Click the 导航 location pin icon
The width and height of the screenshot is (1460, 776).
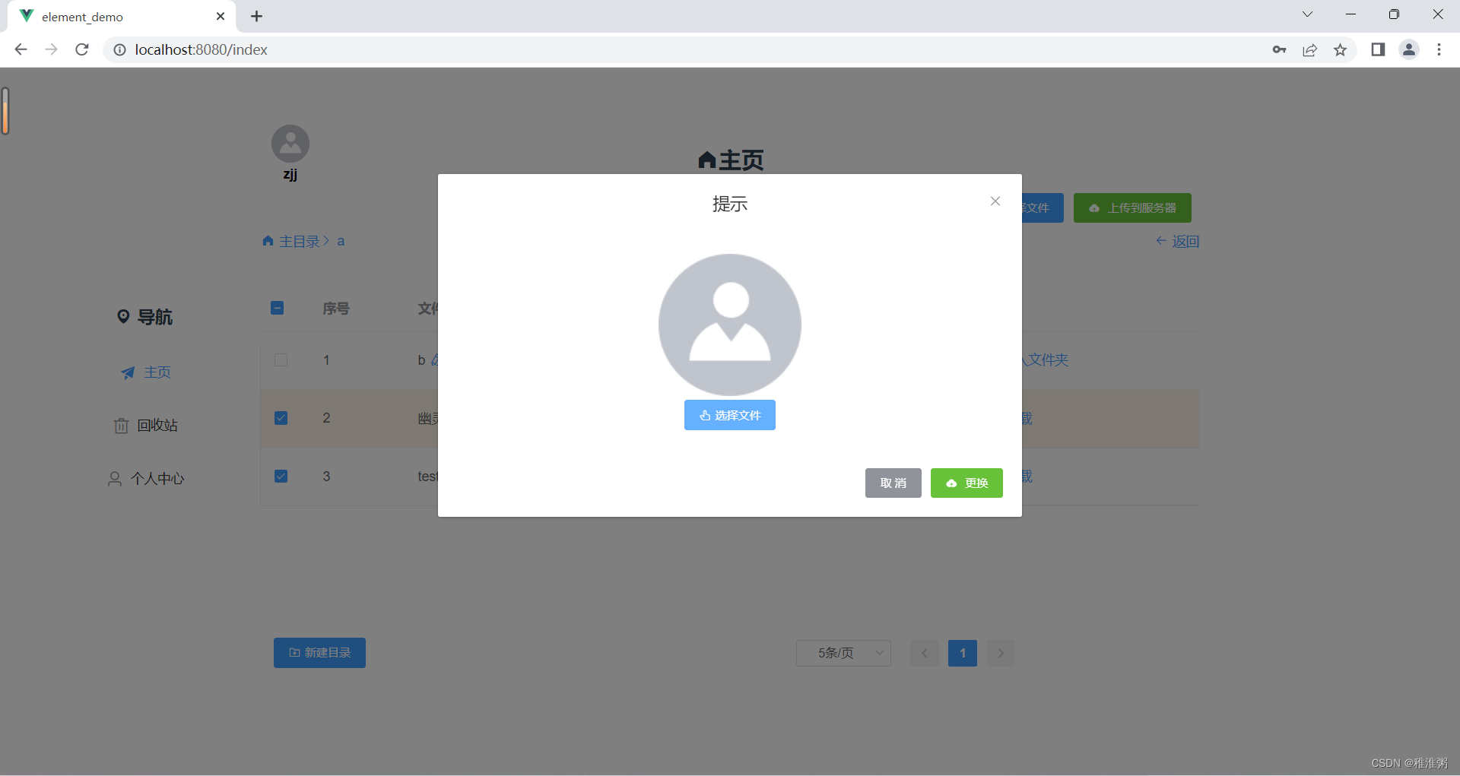coord(125,317)
